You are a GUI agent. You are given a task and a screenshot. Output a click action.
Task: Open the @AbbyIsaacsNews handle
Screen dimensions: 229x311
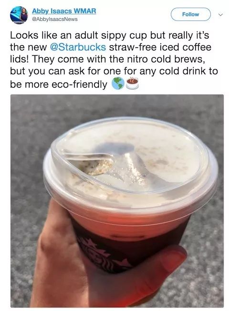54,19
